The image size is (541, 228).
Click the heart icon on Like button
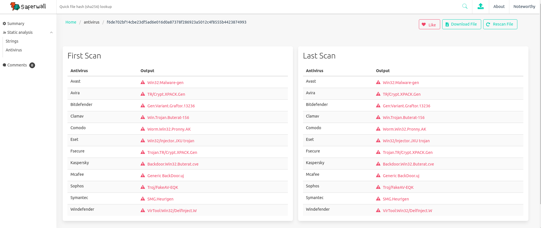click(x=424, y=24)
